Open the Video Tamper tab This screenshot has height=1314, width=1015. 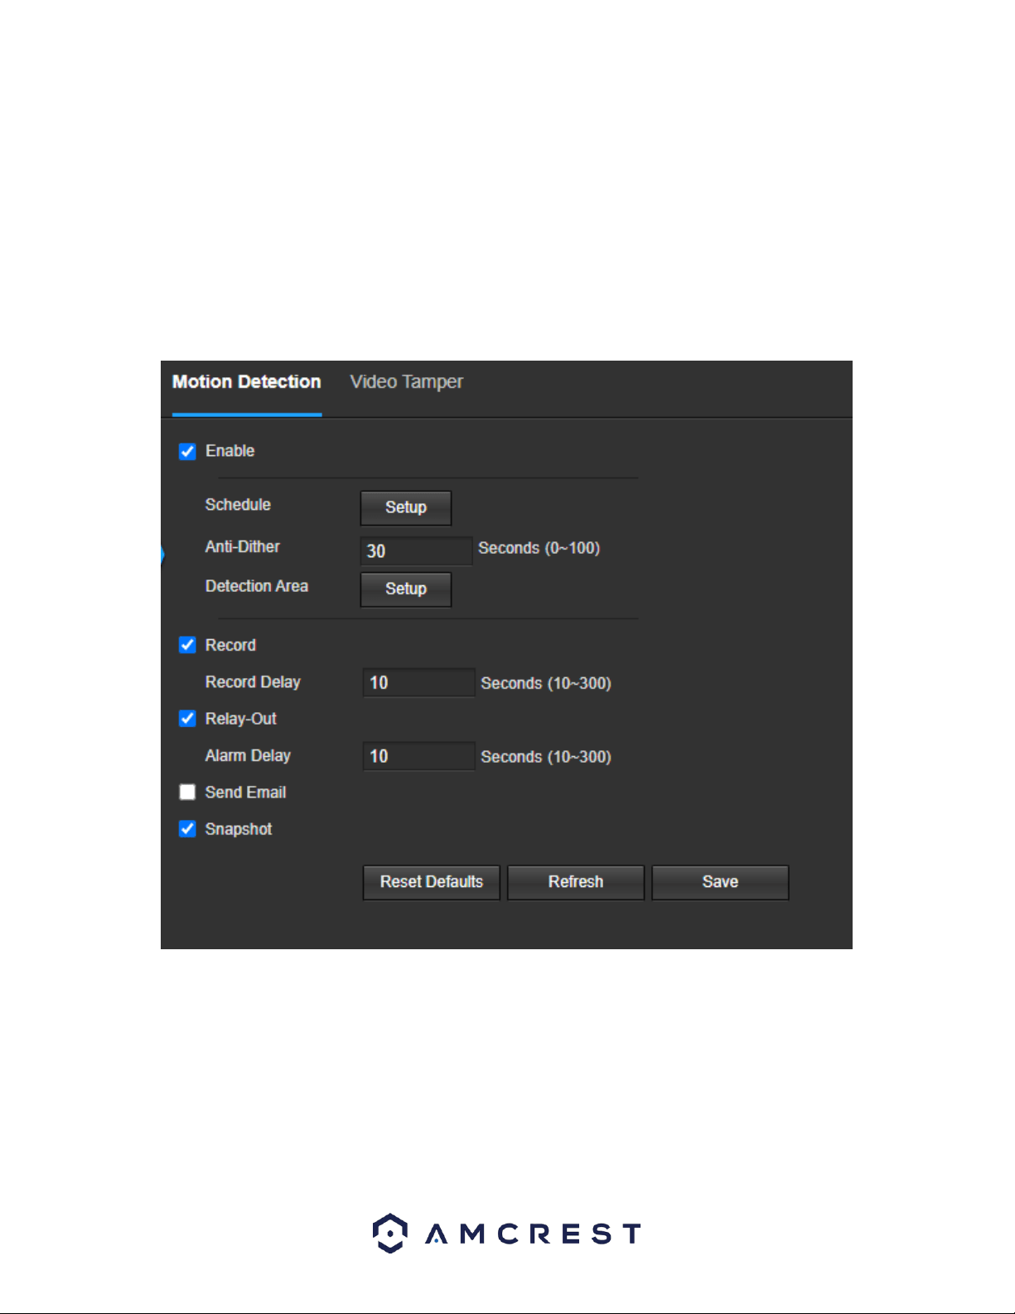coord(406,382)
